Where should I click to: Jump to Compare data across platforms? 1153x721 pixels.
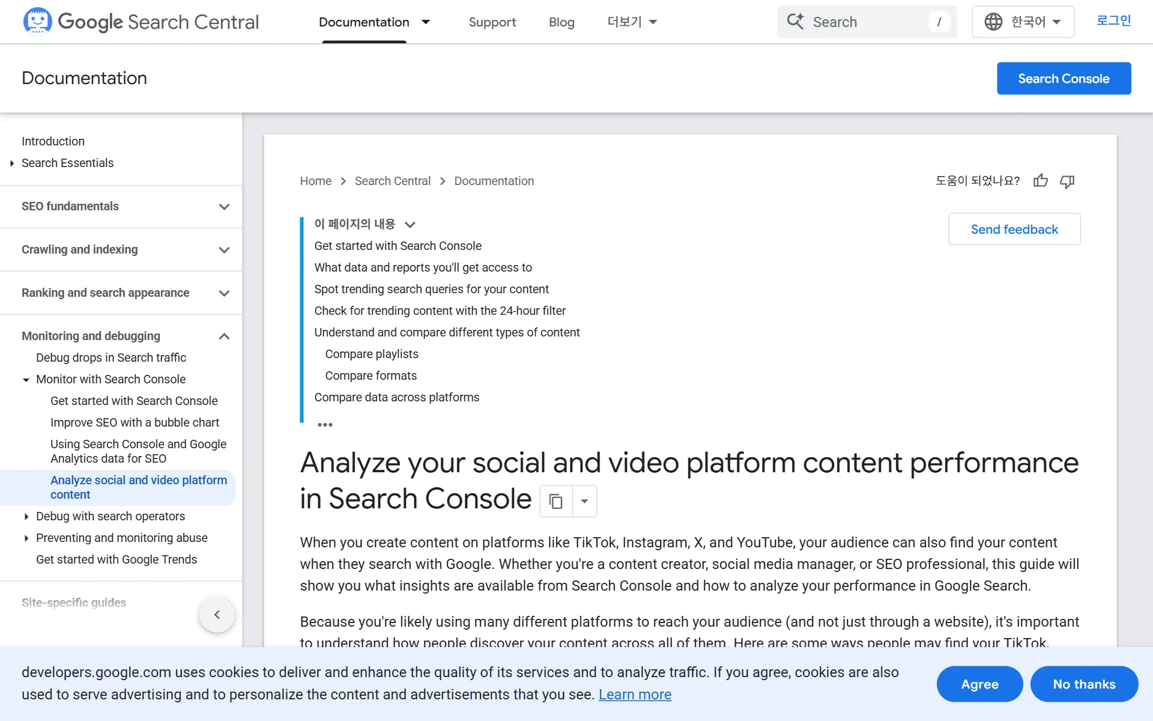point(396,397)
